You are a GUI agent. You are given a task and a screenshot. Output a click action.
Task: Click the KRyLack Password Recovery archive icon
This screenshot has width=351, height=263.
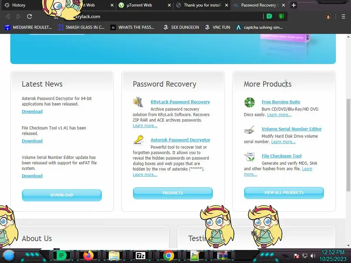(x=138, y=102)
